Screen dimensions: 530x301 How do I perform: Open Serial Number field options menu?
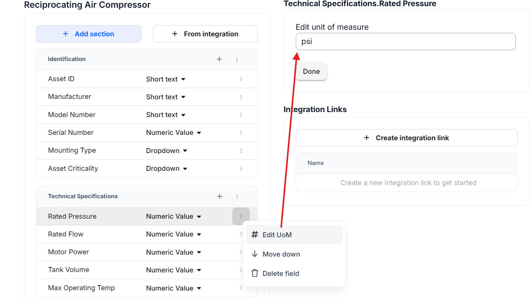[241, 133]
